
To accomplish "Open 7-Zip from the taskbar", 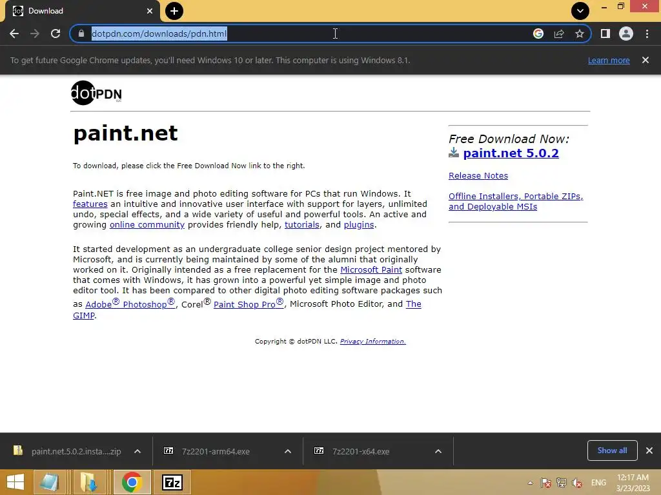I will (x=172, y=482).
